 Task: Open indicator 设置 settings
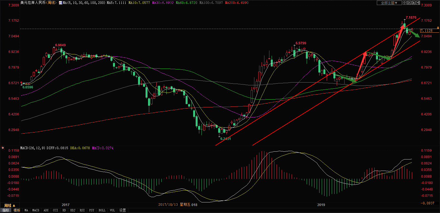122,210
